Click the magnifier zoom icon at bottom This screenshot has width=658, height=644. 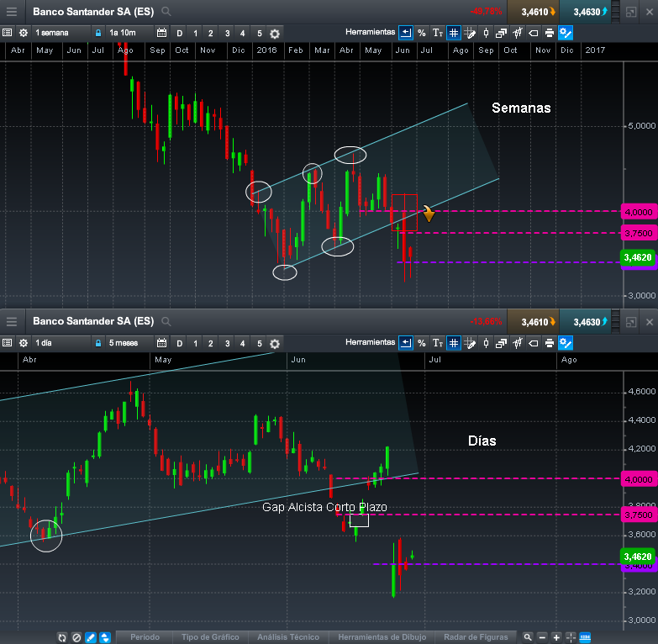point(528,637)
